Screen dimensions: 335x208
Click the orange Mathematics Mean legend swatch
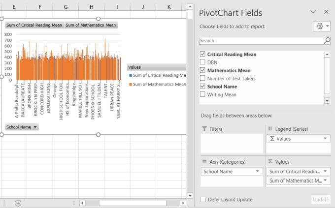click(130, 85)
